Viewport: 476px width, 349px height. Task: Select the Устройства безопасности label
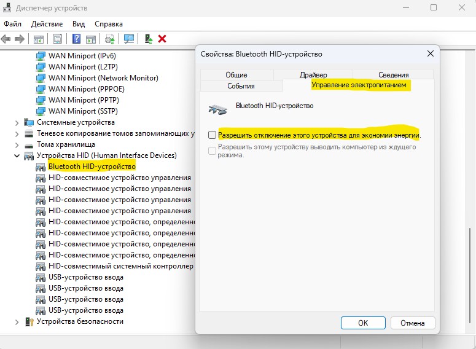point(80,321)
